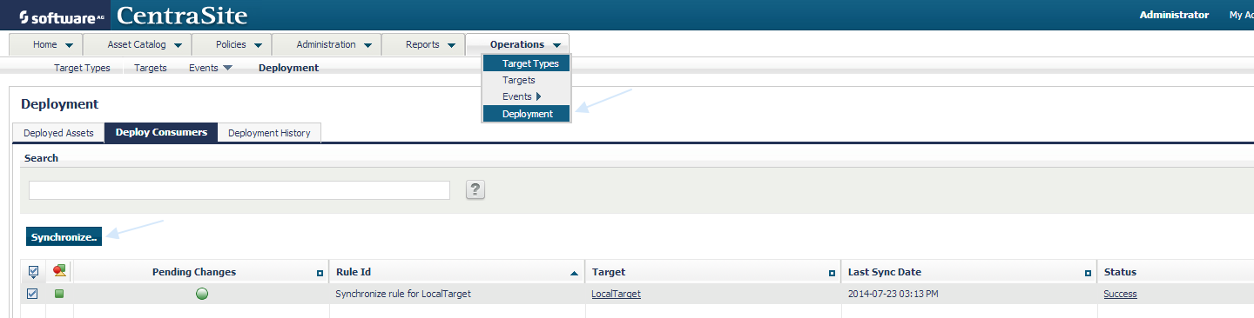Click Target Types in the sub-navigation bar
The height and width of the screenshot is (318, 1254).
pyautogui.click(x=82, y=68)
